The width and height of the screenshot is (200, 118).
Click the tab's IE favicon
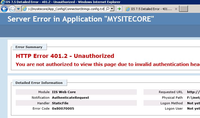[128, 9]
